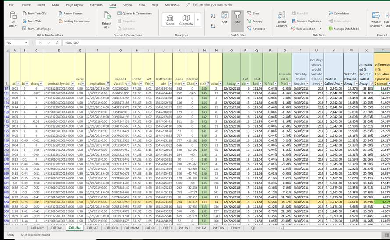Open the Put-JNJ sheet tab

[184, 228]
